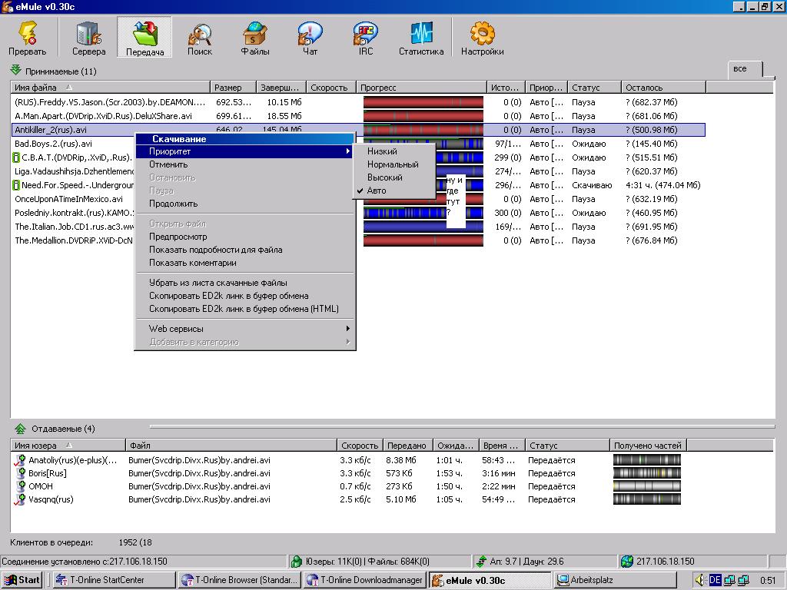Select Убрать из листа скачанные файлы
This screenshot has width=787, height=590.
coord(244,283)
